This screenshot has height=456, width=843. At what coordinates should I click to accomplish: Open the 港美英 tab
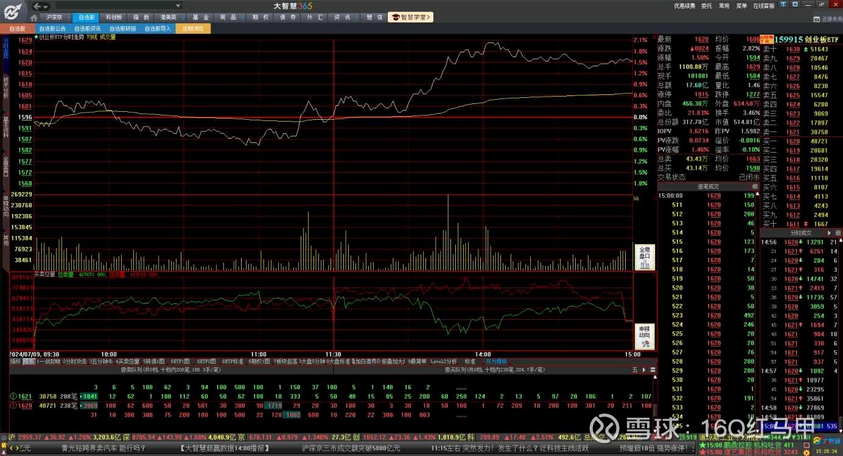(169, 18)
